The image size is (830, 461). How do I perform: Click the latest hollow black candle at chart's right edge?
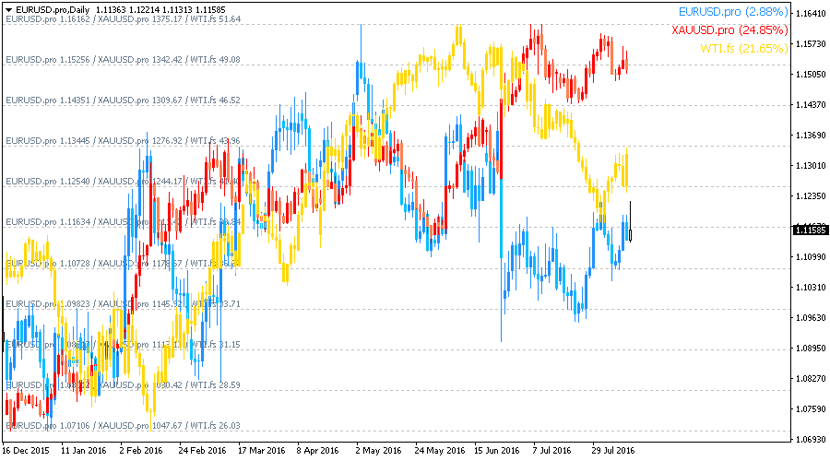(630, 235)
